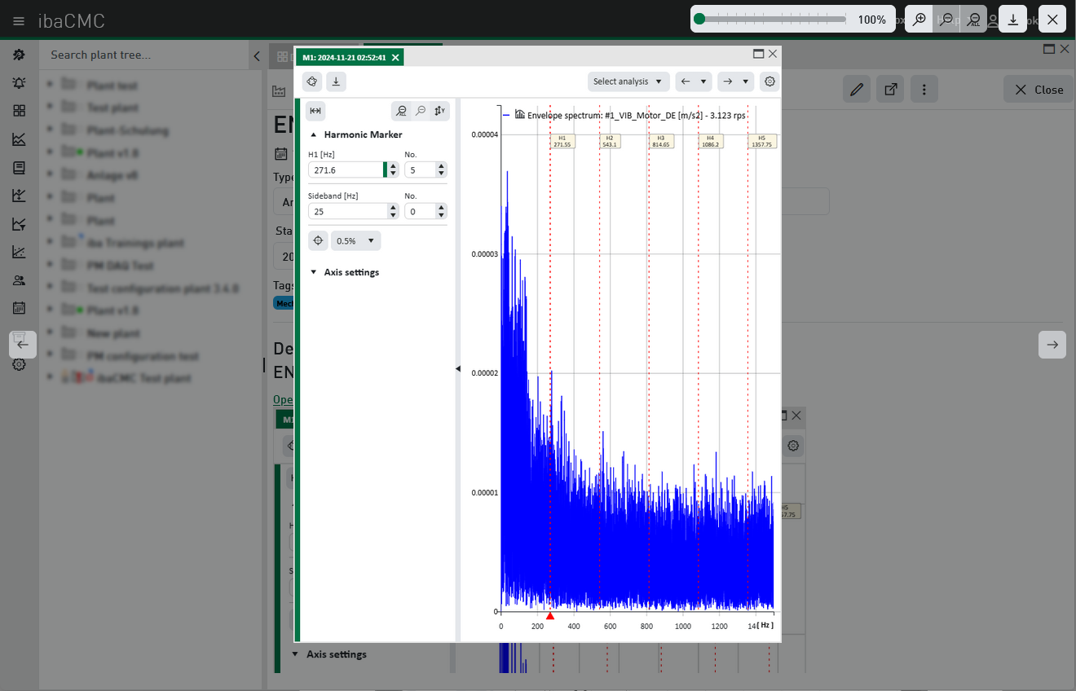1076x691 pixels.
Task: Open the logbook icon in the sidebar
Action: (19, 168)
